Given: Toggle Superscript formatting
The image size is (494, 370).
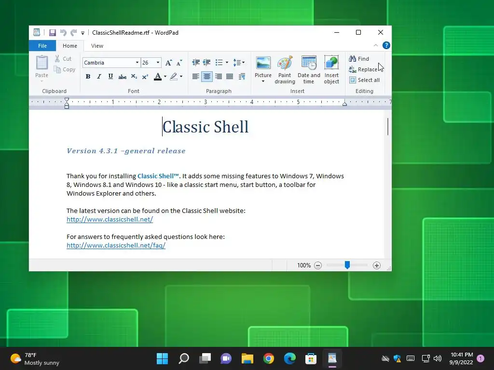Looking at the screenshot, I should [145, 77].
